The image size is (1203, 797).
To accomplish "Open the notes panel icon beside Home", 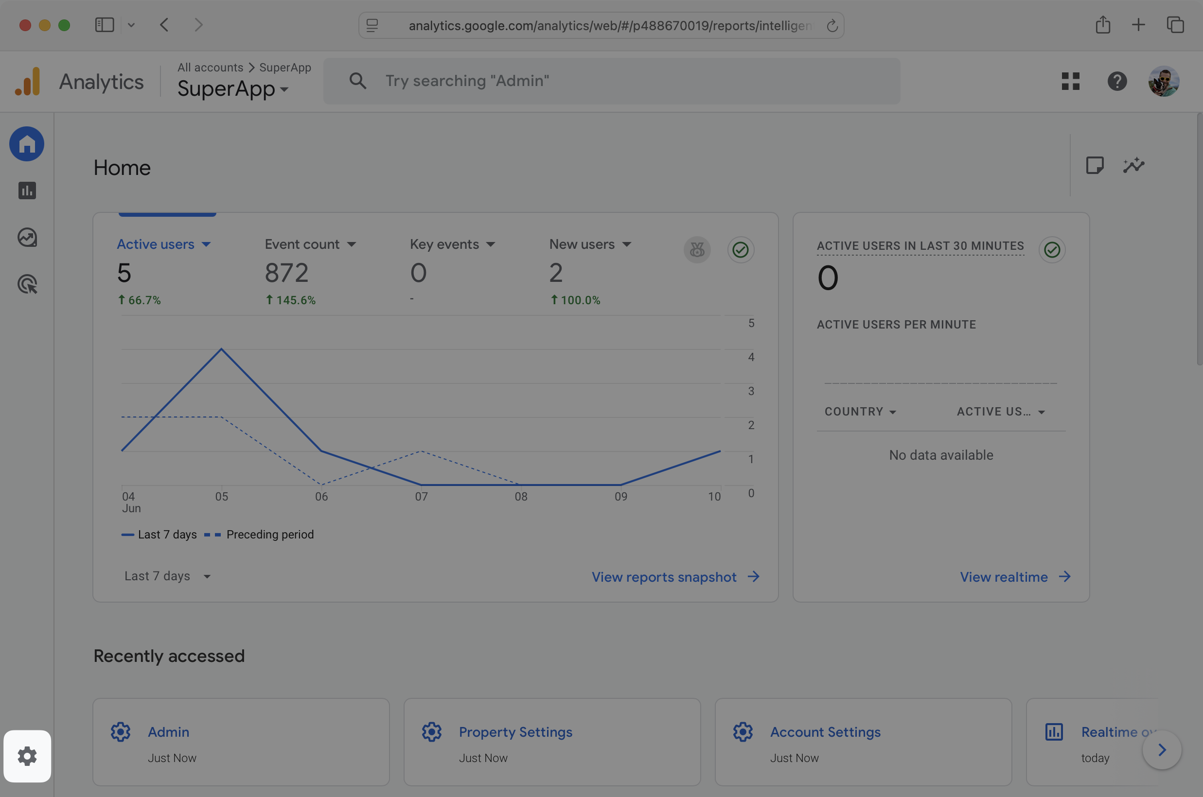I will point(1096,165).
